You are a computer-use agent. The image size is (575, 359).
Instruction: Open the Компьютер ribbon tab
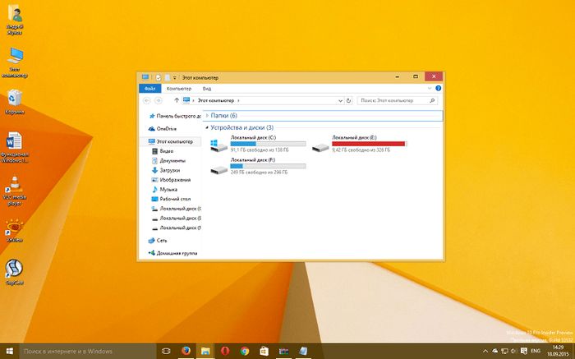178,87
